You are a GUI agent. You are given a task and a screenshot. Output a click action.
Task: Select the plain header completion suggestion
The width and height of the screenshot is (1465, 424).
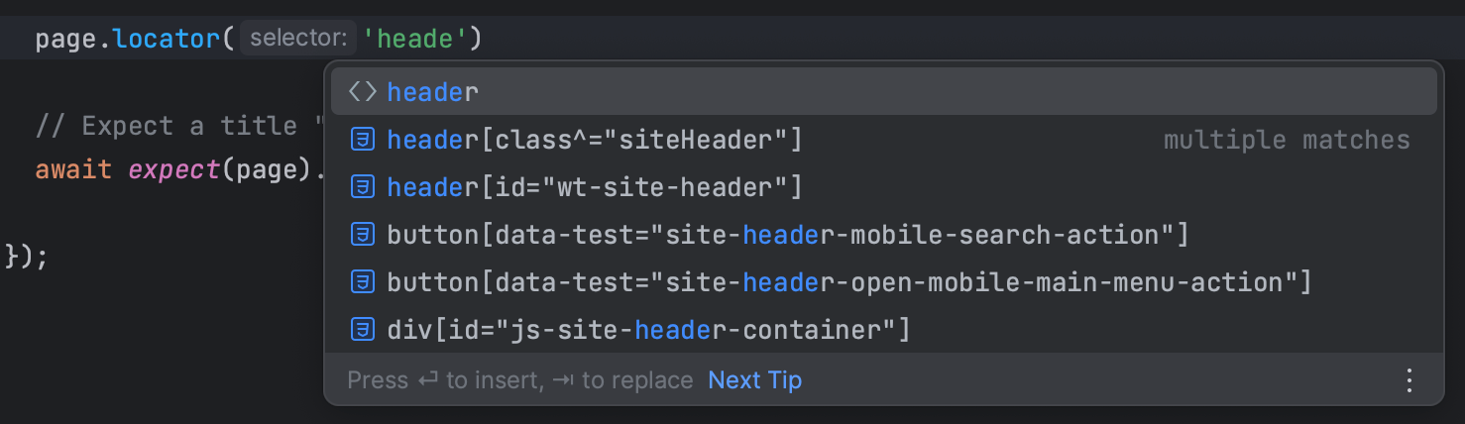pyautogui.click(x=883, y=92)
